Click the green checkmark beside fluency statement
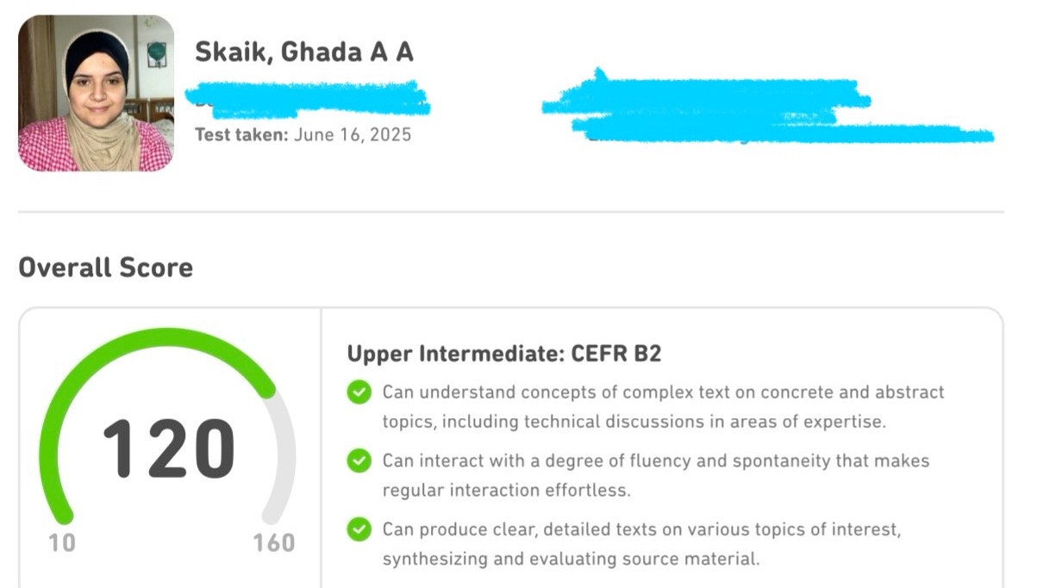 [x=359, y=461]
